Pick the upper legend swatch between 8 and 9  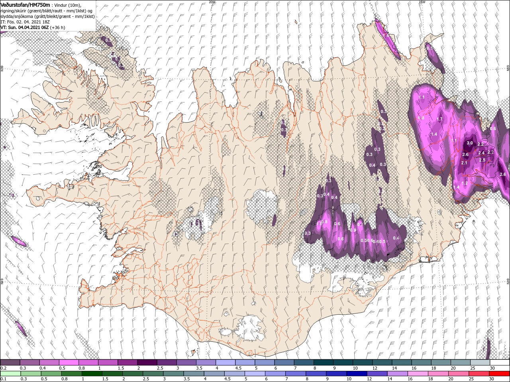[x=324, y=363]
